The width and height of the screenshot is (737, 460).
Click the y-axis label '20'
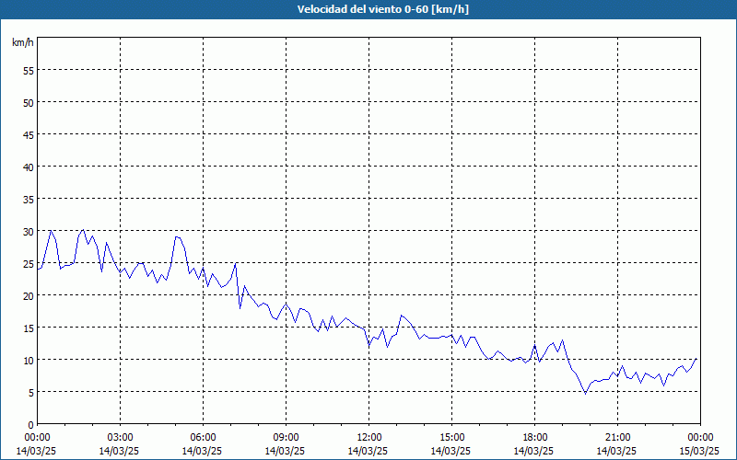[29, 295]
